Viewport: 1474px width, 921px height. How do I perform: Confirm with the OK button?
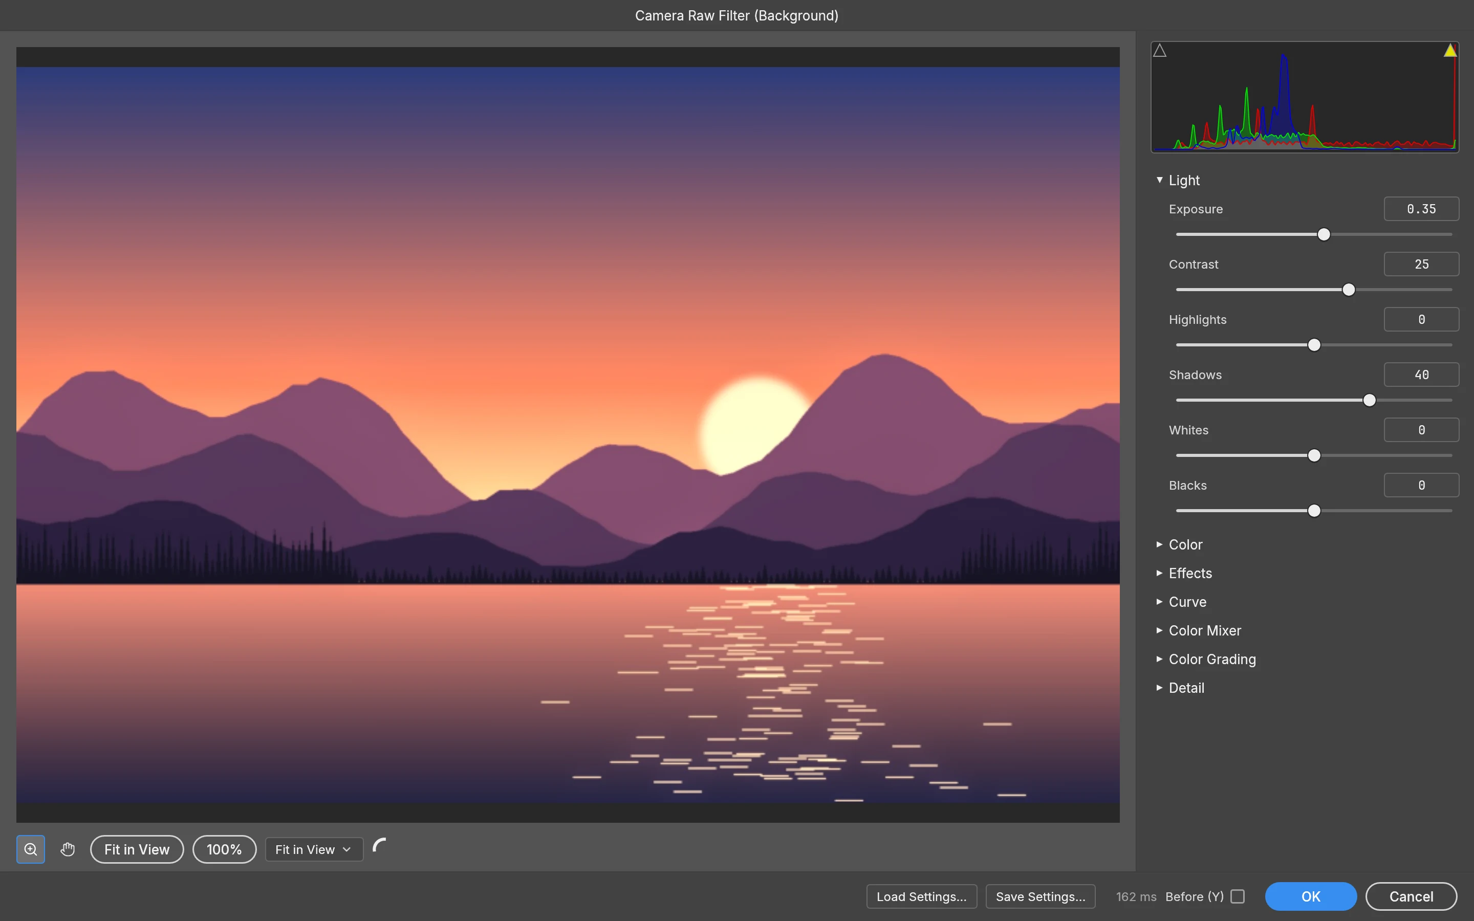(x=1311, y=896)
